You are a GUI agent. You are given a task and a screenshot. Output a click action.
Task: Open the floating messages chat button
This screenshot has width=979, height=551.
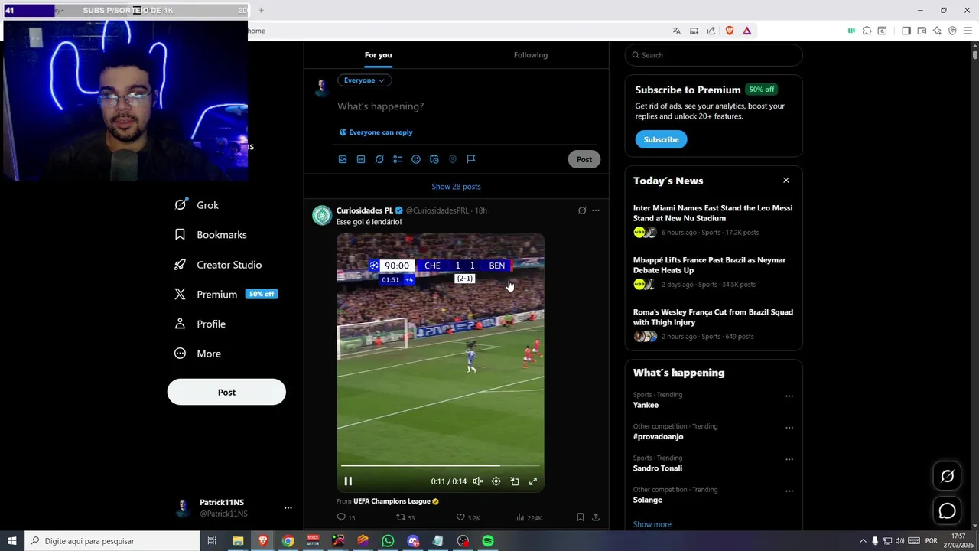tap(947, 510)
